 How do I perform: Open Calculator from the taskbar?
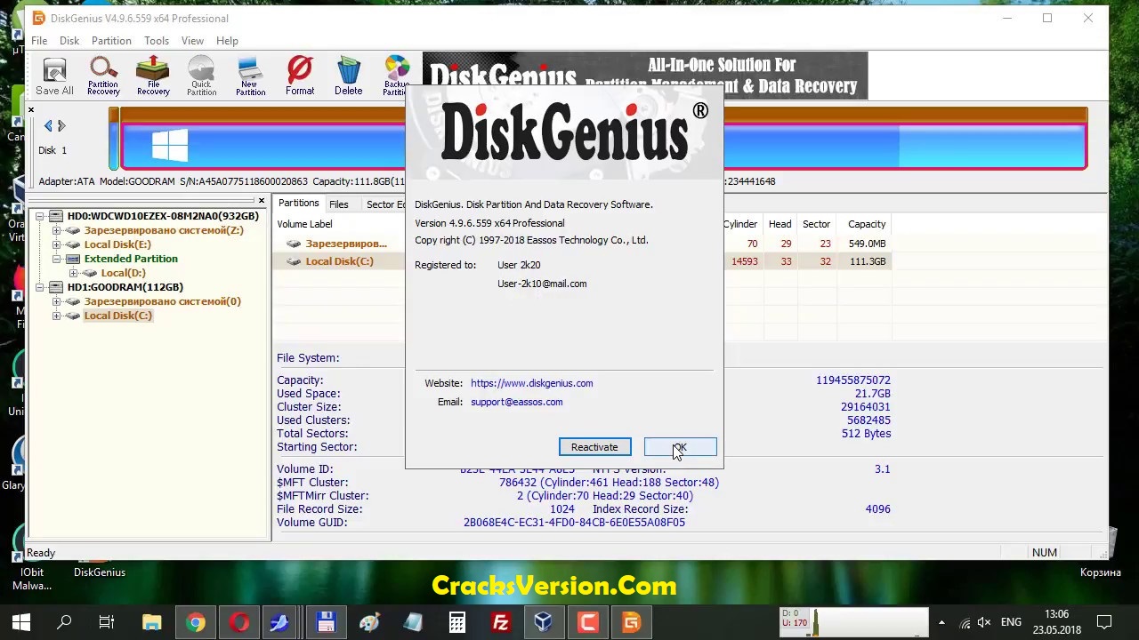(x=456, y=622)
